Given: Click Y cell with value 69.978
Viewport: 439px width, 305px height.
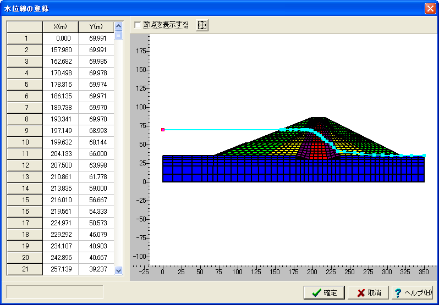Looking at the screenshot, I should 96,73.
